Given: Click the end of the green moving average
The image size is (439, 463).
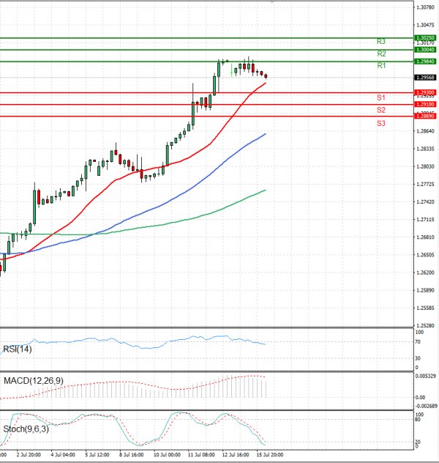Looking at the screenshot, I should (266, 190).
